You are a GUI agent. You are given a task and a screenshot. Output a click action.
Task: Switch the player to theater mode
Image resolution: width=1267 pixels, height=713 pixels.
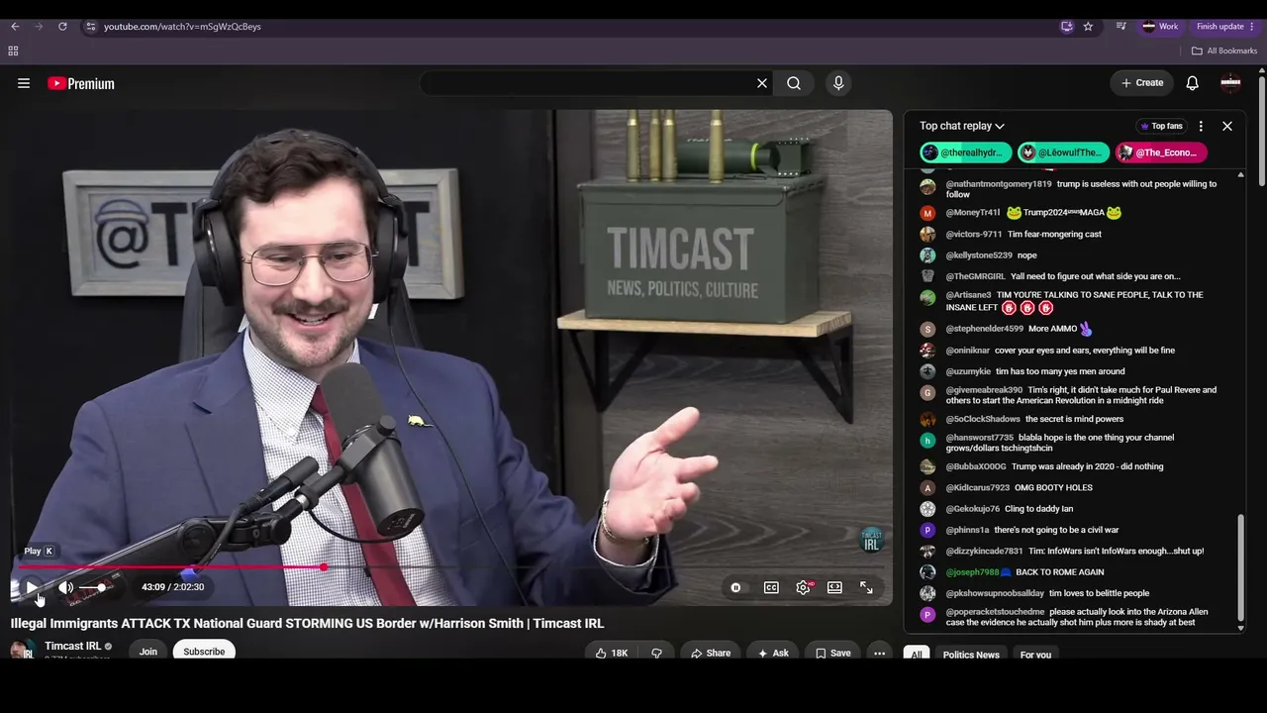[834, 587]
